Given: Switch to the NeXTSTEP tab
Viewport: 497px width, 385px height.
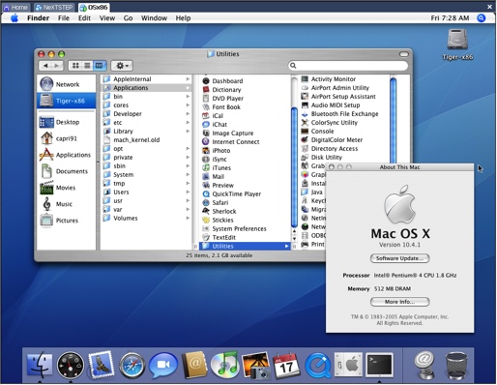Looking at the screenshot, I should coord(54,7).
